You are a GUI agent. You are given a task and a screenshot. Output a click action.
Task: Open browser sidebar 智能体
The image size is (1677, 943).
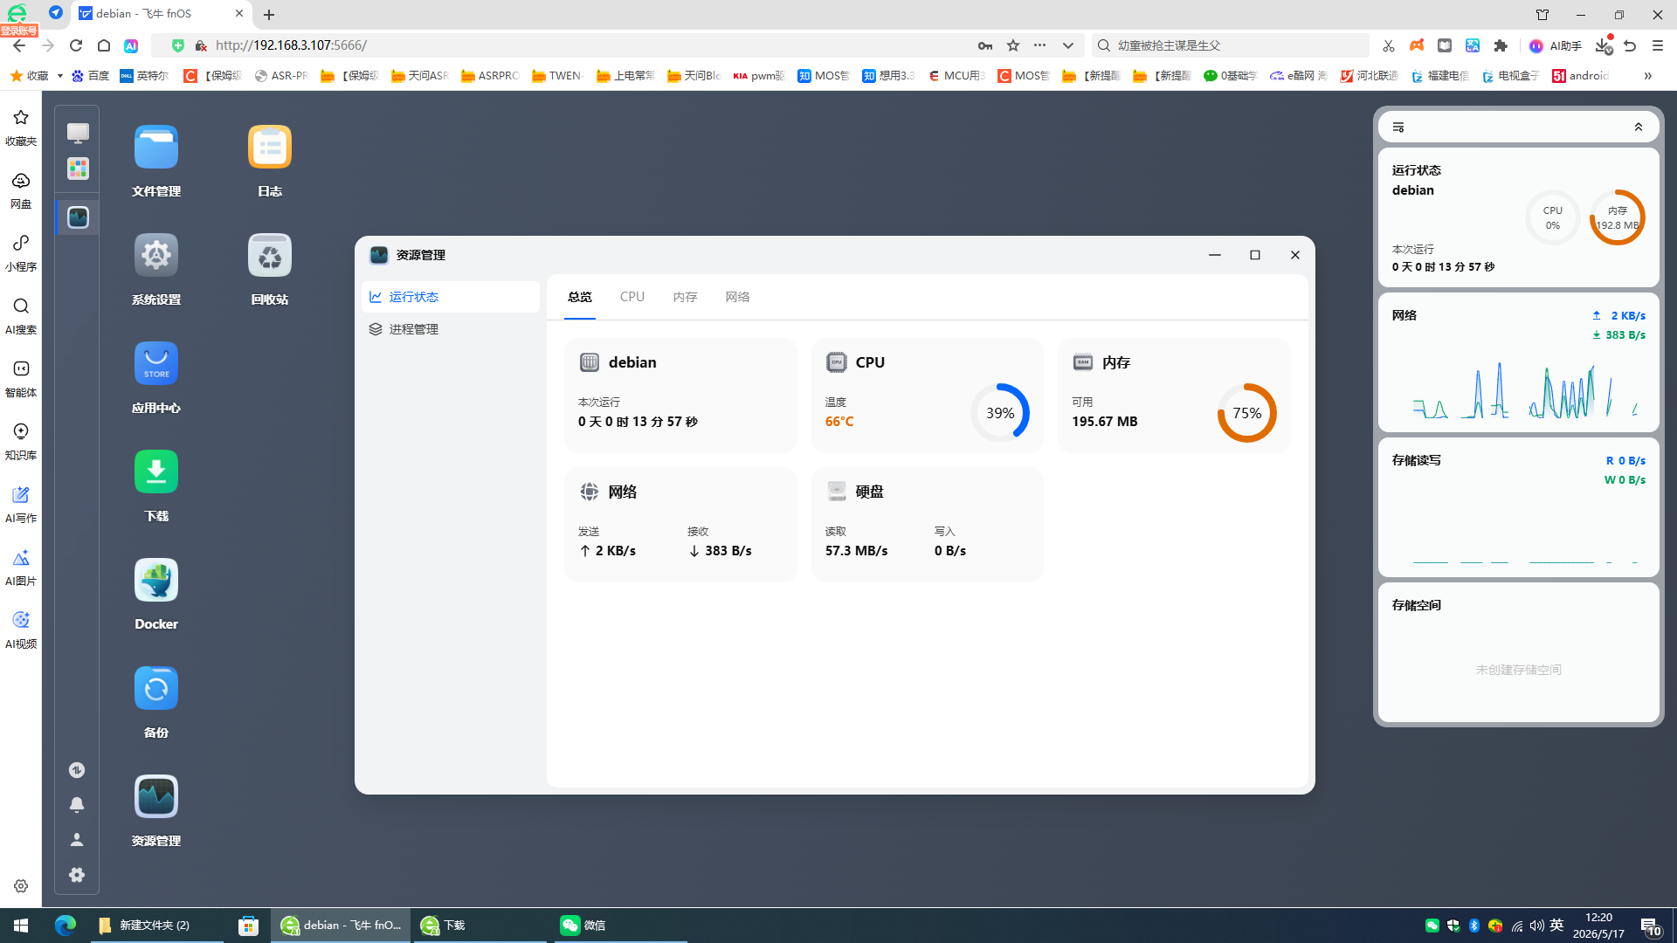pos(21,379)
